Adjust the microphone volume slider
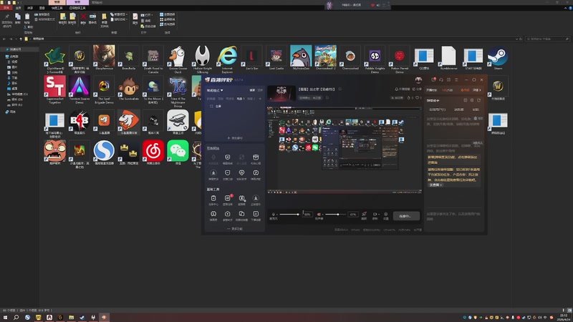Image resolution: width=573 pixels, height=322 pixels. pyautogui.click(x=289, y=214)
